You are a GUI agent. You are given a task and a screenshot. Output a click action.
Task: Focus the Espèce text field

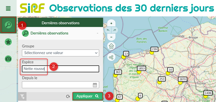click(x=60, y=69)
